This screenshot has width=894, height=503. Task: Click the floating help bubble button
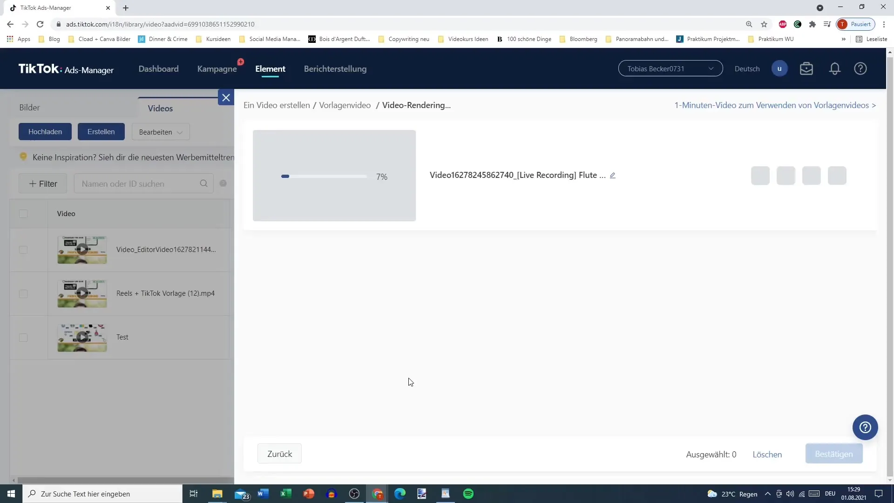click(865, 427)
